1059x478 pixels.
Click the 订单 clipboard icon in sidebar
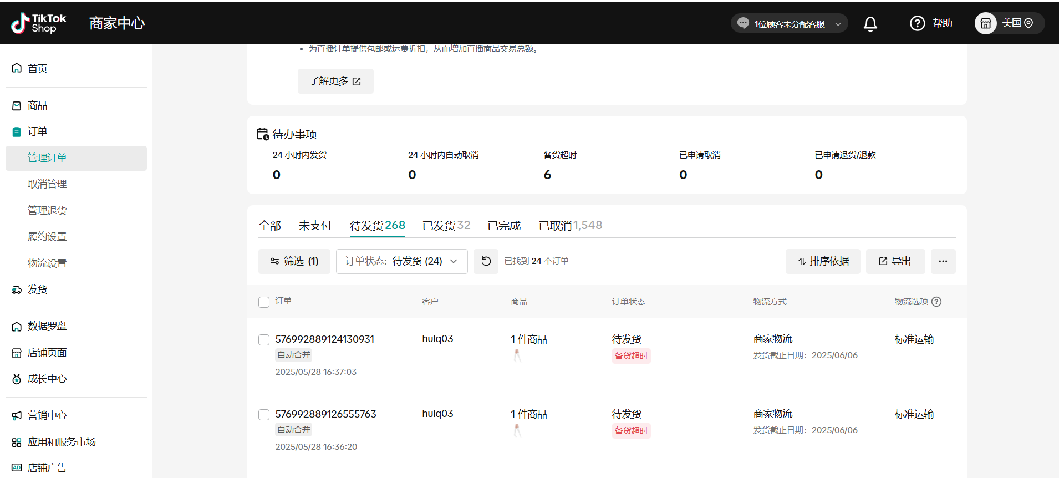pos(17,131)
